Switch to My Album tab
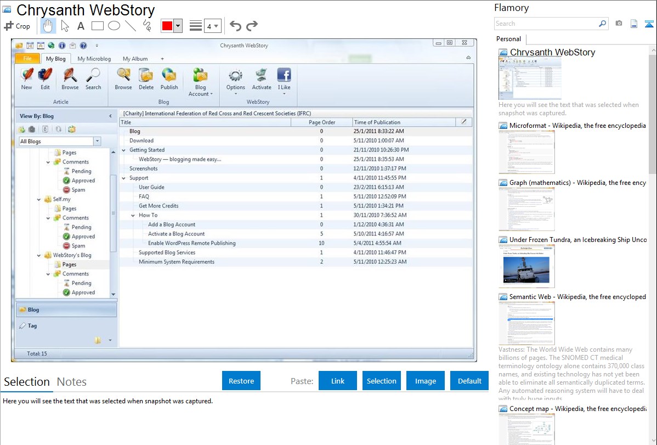657x445 pixels. [x=135, y=59]
